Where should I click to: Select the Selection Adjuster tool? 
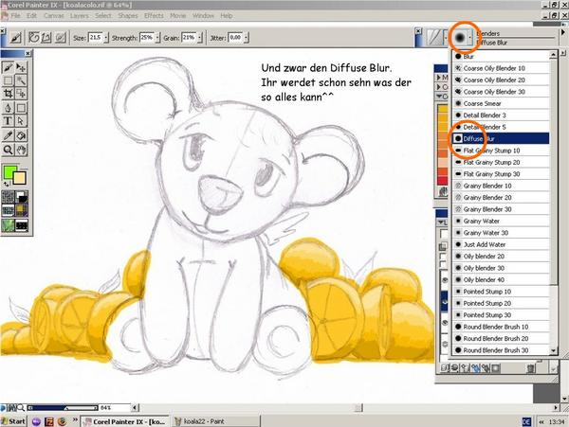[21, 94]
